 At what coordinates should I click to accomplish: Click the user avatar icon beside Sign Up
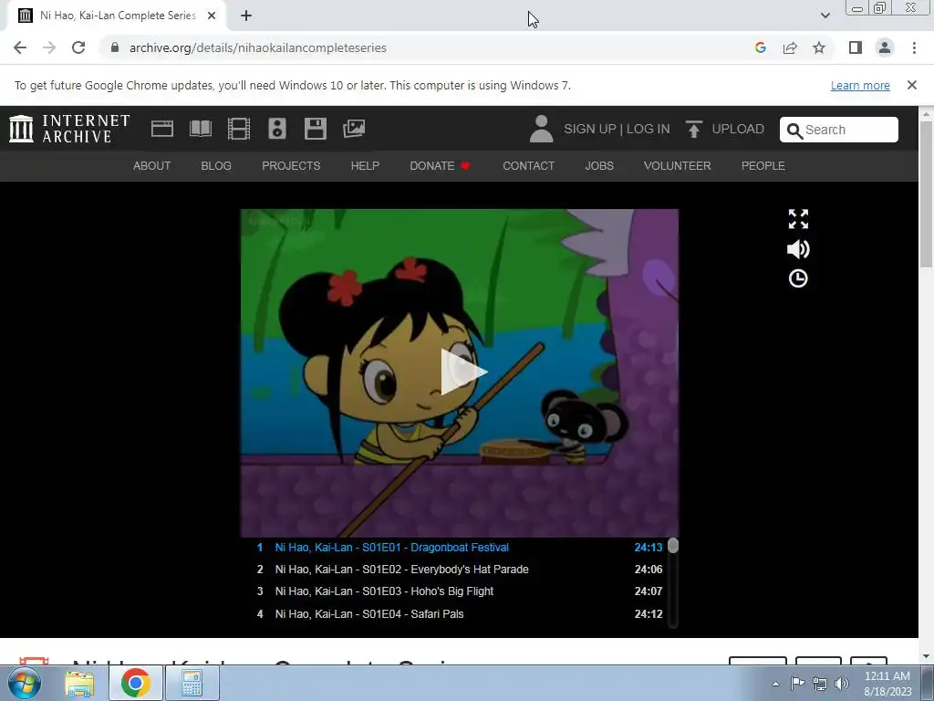tap(542, 129)
